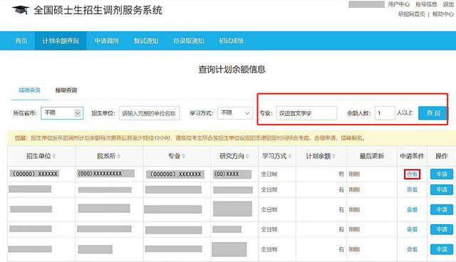Sort by 专业 column sort icon
This screenshot has width=456, height=262.
183,156
